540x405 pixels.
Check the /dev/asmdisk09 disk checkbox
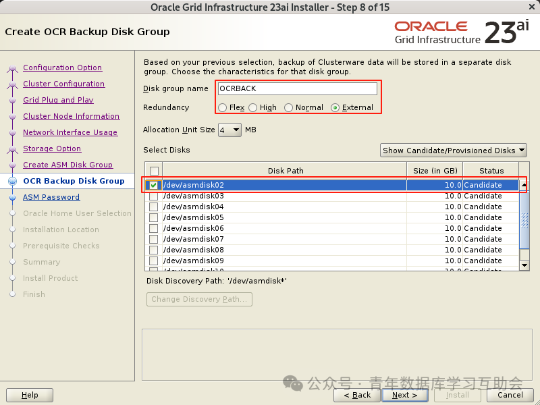[154, 261]
